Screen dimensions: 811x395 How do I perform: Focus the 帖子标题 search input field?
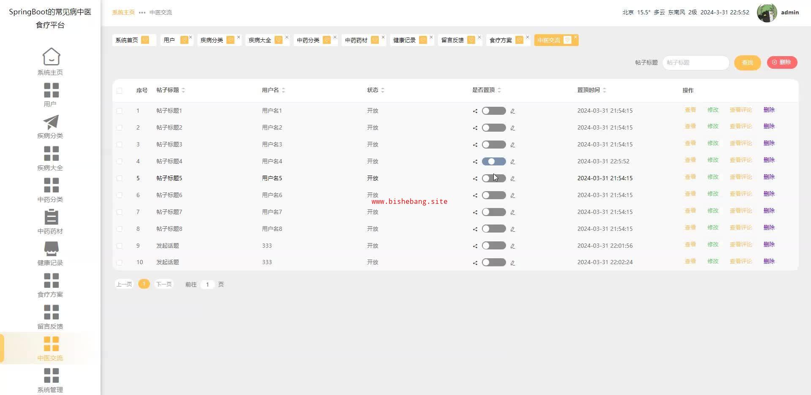click(695, 62)
